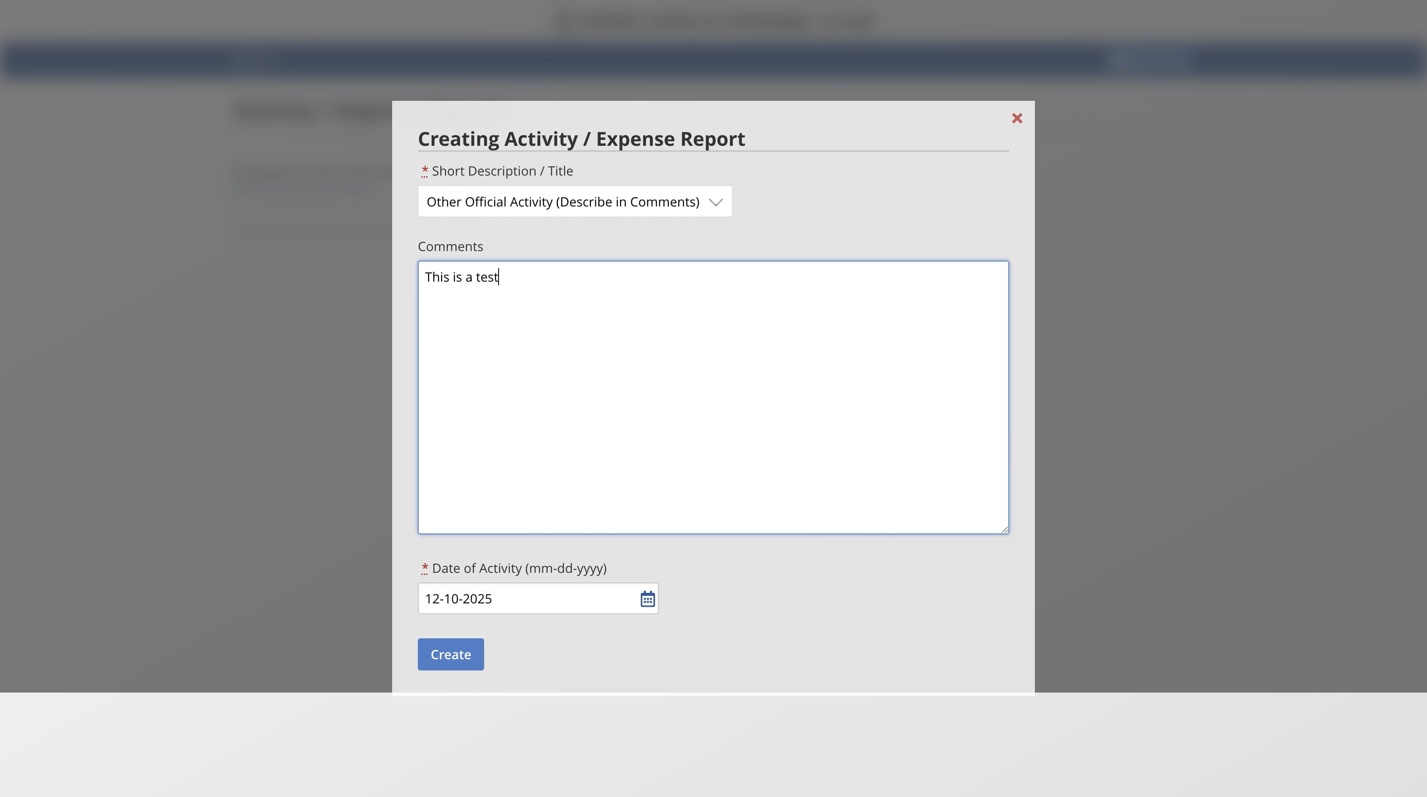1427x797 pixels.
Task: Close the Creating Activity dialog with the red X
Action: tap(1016, 119)
